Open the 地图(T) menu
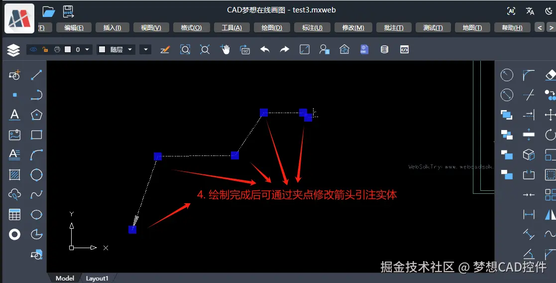 (473, 28)
